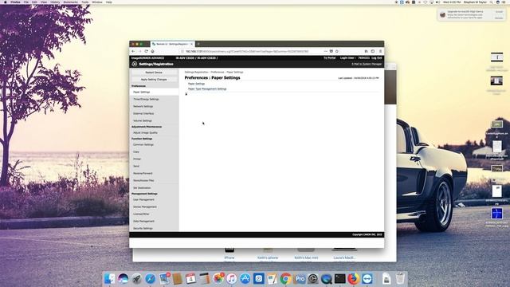Open the Bookmarks menu in menu bar

(71, 2)
